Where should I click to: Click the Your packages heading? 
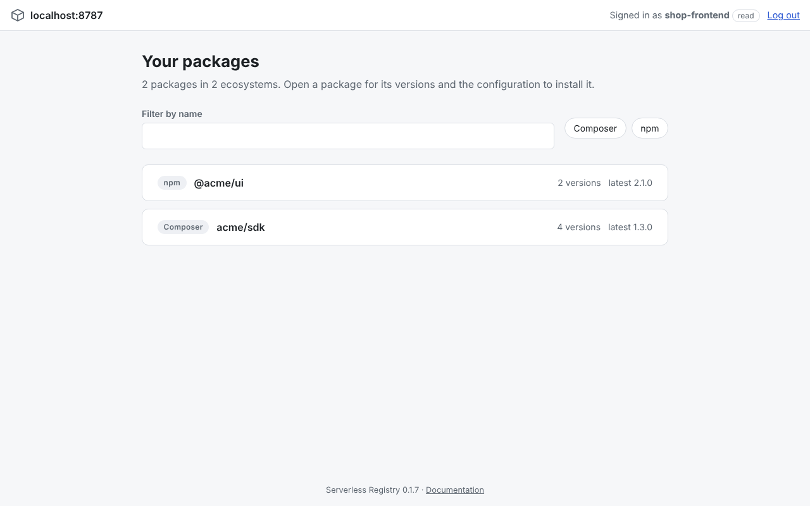[x=201, y=61]
